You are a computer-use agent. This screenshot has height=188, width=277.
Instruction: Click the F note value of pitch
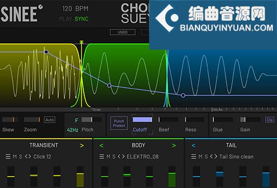(76, 121)
